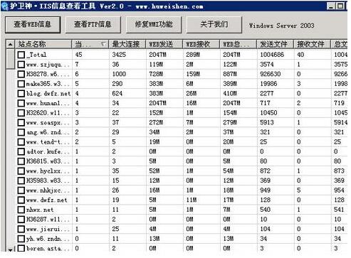351x258 pixels.
Task: Select the H38278.w6... row checkbox
Action: pyautogui.click(x=21, y=74)
